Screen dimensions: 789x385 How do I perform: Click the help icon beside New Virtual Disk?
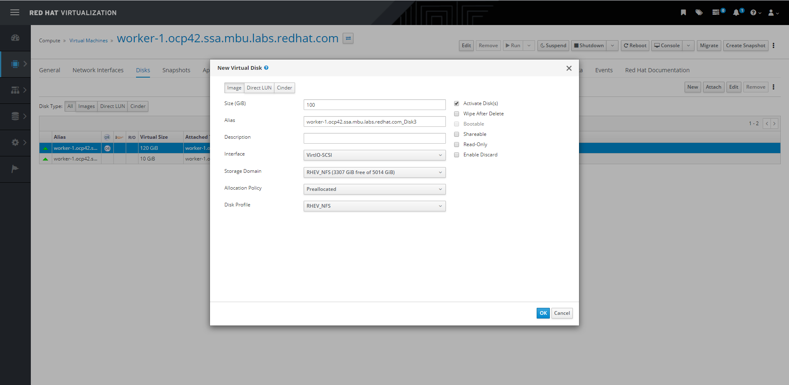[266, 68]
